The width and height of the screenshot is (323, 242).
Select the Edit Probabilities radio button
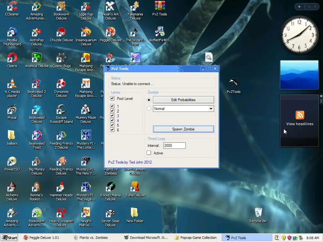(149, 100)
